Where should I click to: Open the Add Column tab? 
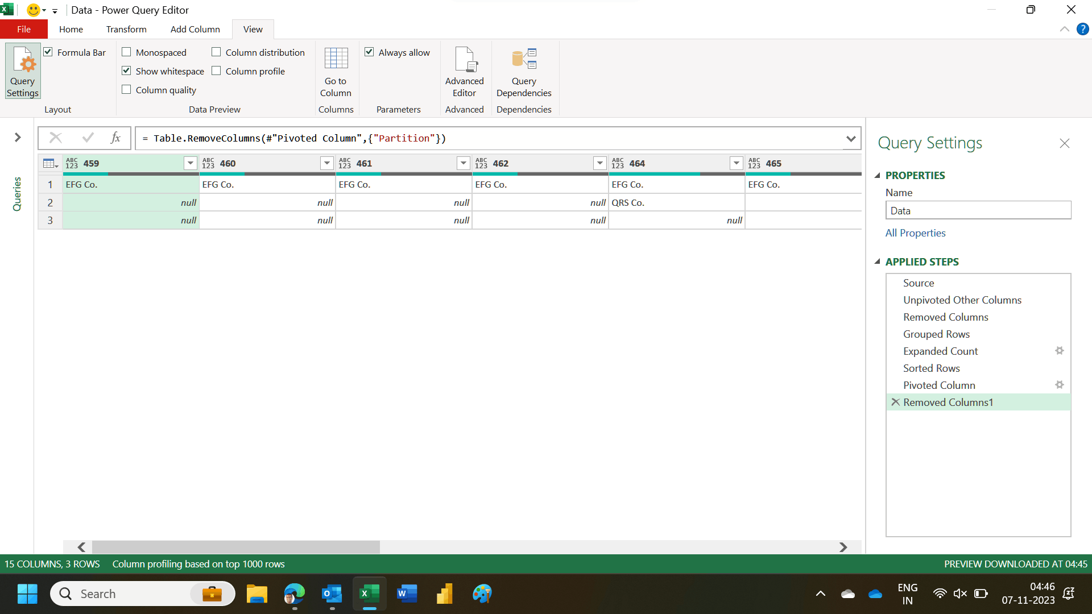[195, 29]
